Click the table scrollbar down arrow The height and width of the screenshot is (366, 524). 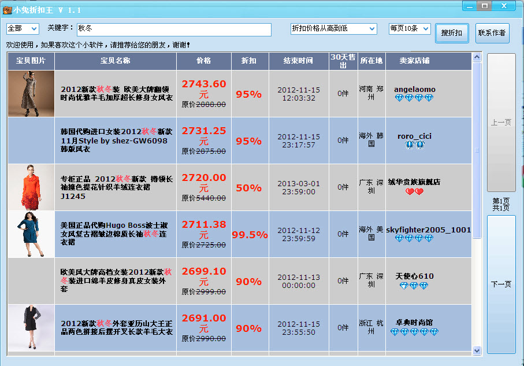pyautogui.click(x=477, y=350)
